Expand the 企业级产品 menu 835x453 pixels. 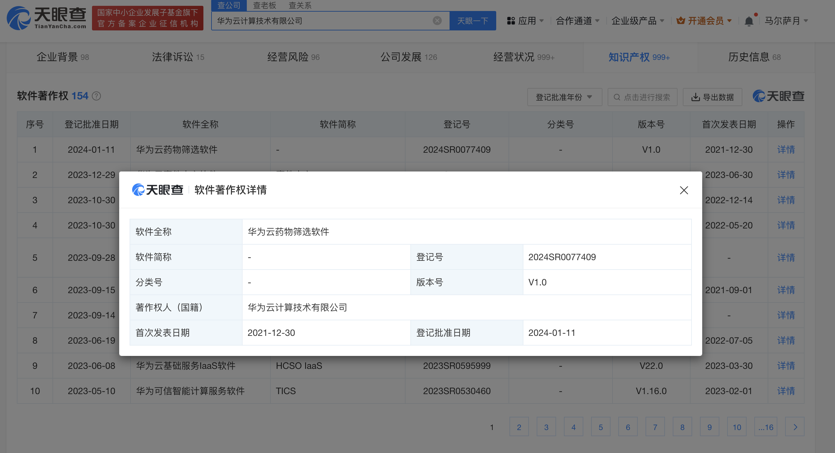point(638,21)
